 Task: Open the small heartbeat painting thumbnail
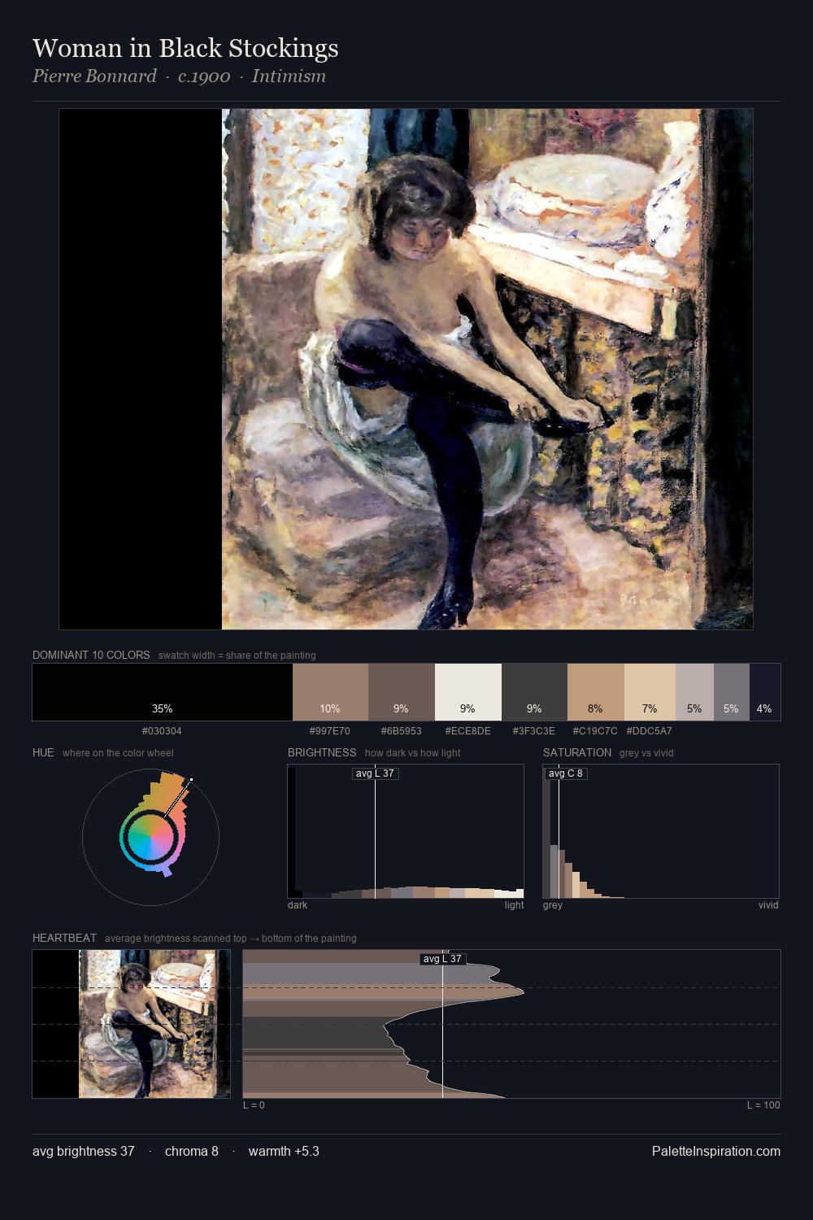pyautogui.click(x=131, y=1024)
